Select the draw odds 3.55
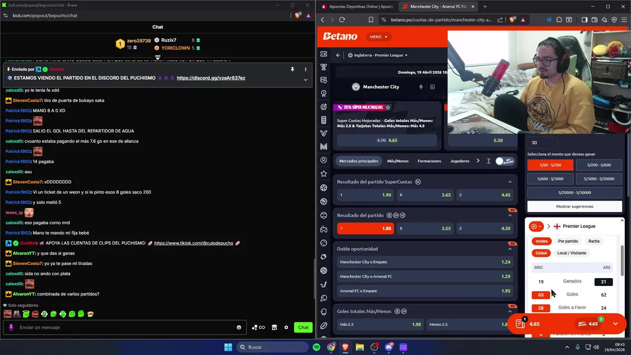The height and width of the screenshot is (355, 631). pyautogui.click(x=425, y=228)
